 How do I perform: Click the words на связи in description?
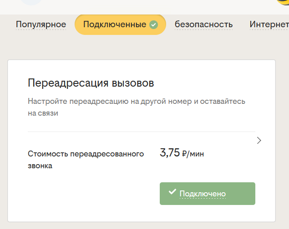(x=43, y=113)
